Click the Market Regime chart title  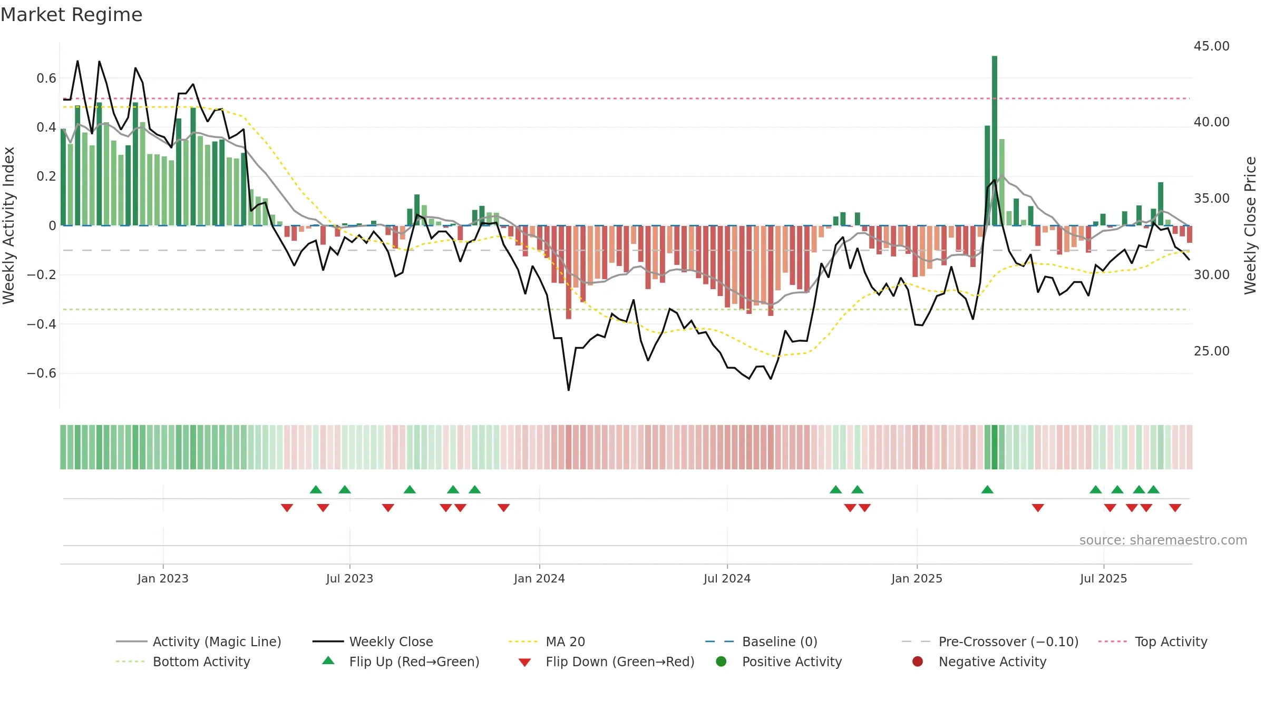coord(71,15)
